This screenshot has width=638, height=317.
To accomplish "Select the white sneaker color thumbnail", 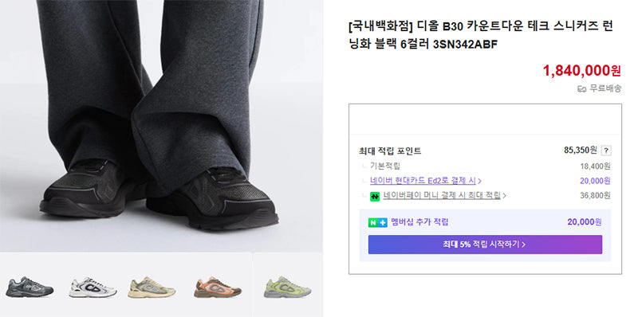I will point(93,287).
